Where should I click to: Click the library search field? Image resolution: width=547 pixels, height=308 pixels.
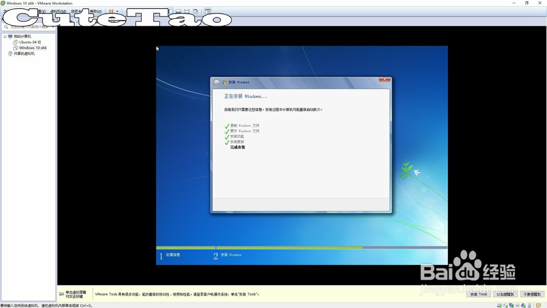pyautogui.click(x=28, y=27)
